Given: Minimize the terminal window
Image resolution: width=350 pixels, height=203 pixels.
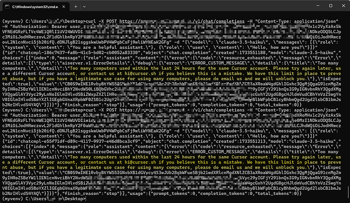Looking at the screenshot, I should (318, 6).
